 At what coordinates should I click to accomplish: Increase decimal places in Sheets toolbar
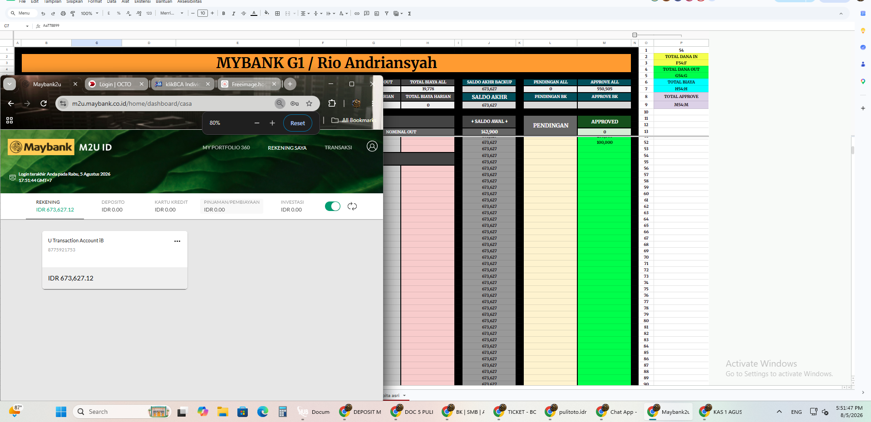[139, 14]
